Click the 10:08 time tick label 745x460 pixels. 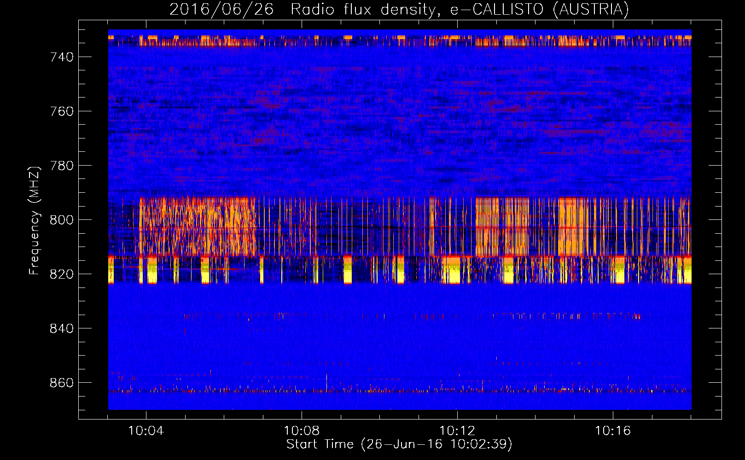(302, 431)
